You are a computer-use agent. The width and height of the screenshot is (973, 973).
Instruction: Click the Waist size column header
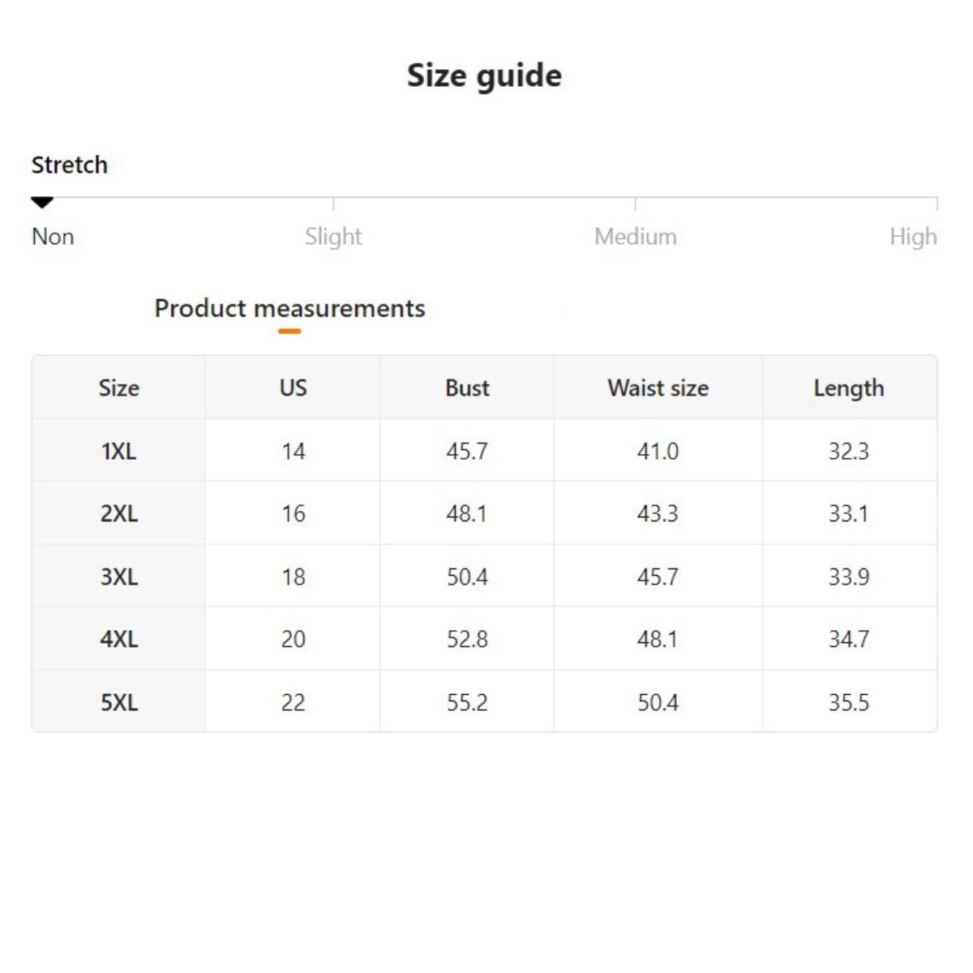point(658,388)
